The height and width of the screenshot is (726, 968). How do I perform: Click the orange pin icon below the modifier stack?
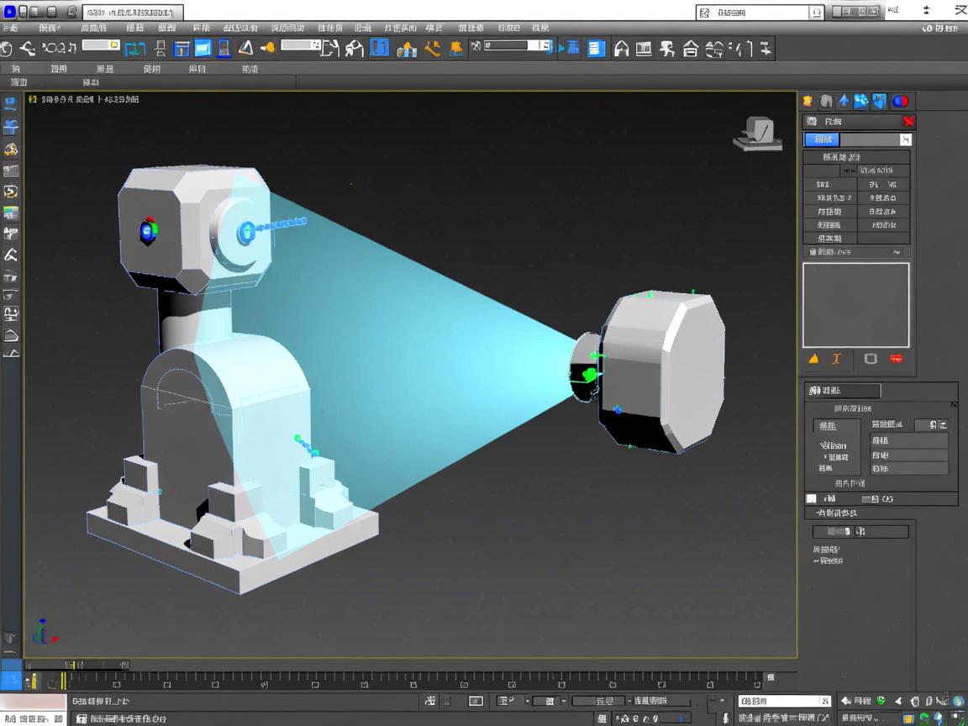[x=813, y=359]
